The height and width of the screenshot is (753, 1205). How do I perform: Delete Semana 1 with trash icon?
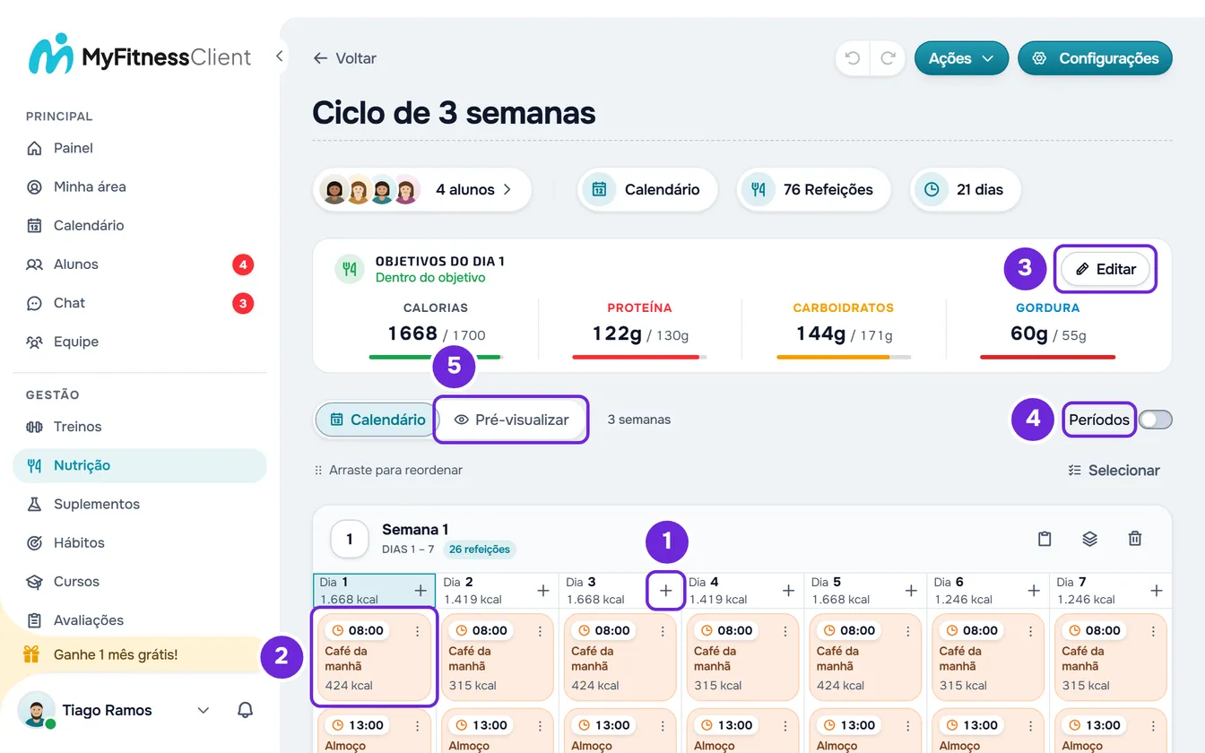click(x=1135, y=539)
